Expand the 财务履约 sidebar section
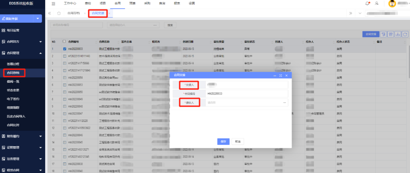 tap(41, 136)
